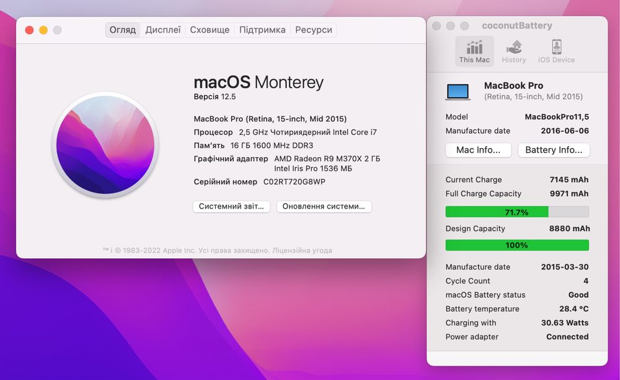
Task: Click the 100% design capacity bar
Action: coord(517,245)
